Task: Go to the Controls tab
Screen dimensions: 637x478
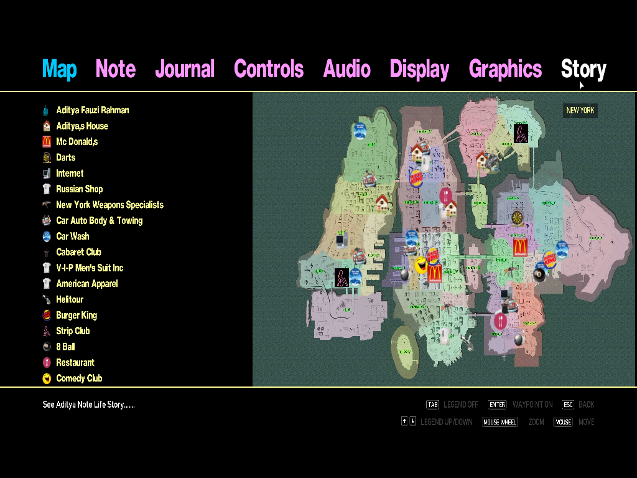Action: tap(269, 68)
